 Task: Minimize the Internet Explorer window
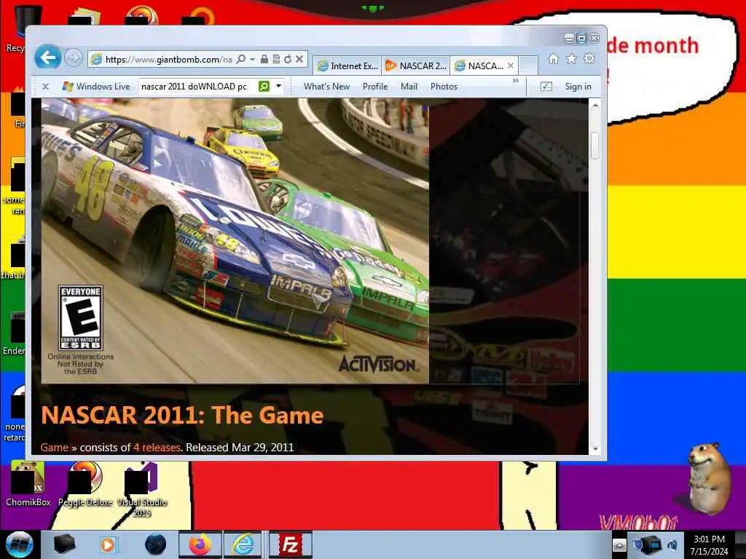pos(569,38)
